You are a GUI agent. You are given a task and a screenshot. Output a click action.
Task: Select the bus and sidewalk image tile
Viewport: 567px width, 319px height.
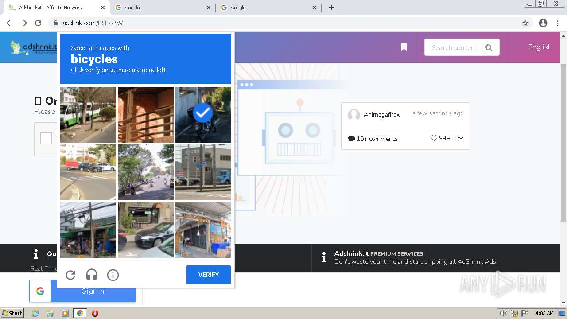(88, 115)
